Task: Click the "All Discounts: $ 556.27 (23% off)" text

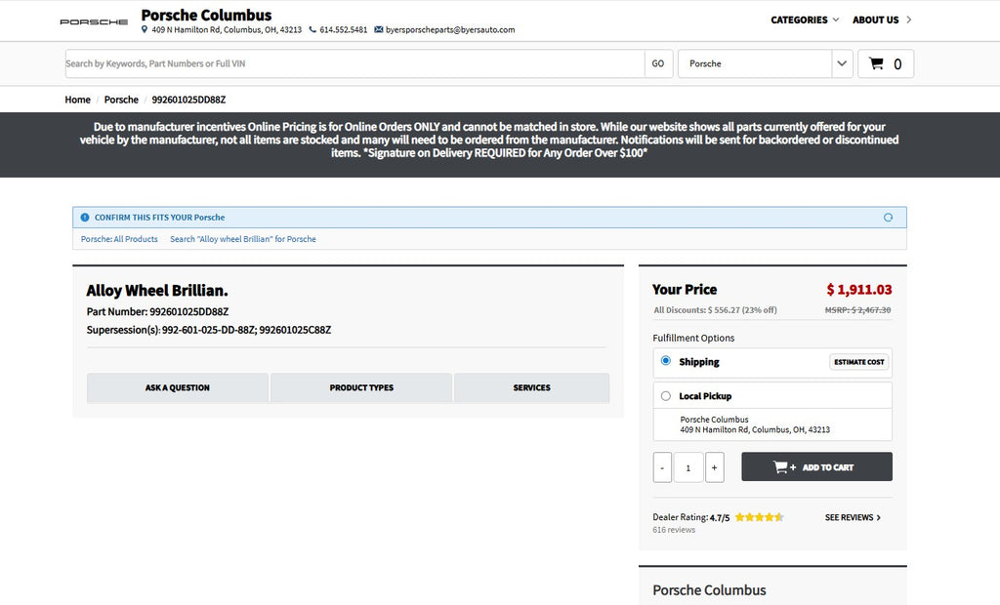Action: [x=715, y=310]
